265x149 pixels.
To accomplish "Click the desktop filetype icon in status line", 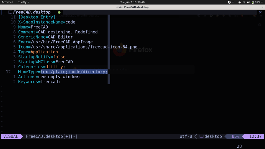I will point(201,136).
